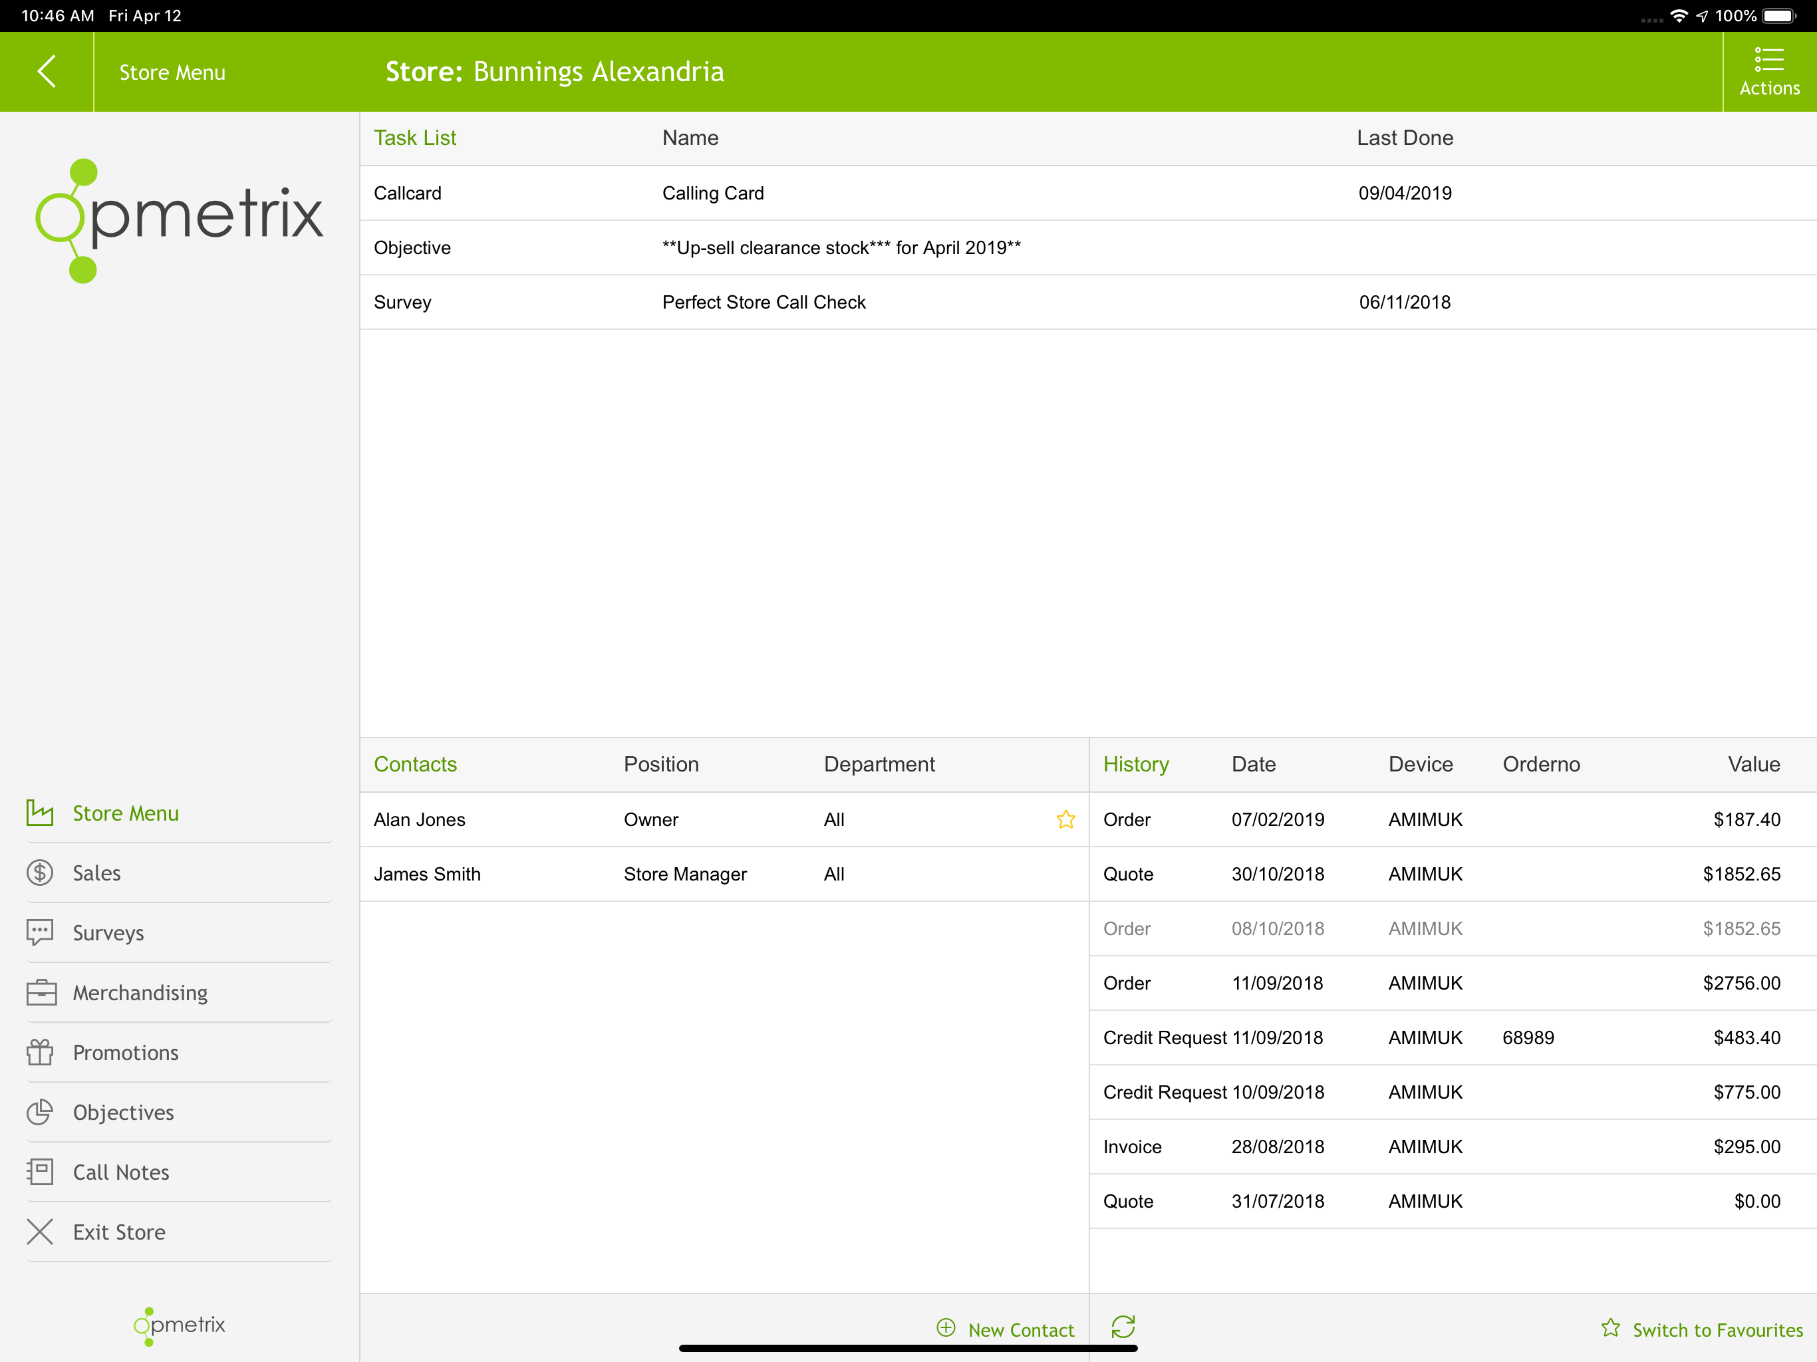
Task: Tap the home indicator bar
Action: (908, 1348)
